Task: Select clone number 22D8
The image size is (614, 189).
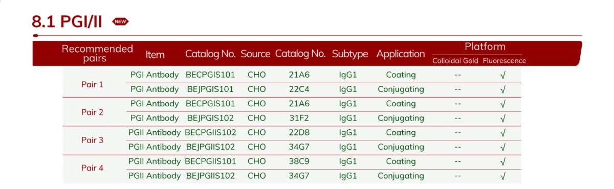Action: click(299, 132)
